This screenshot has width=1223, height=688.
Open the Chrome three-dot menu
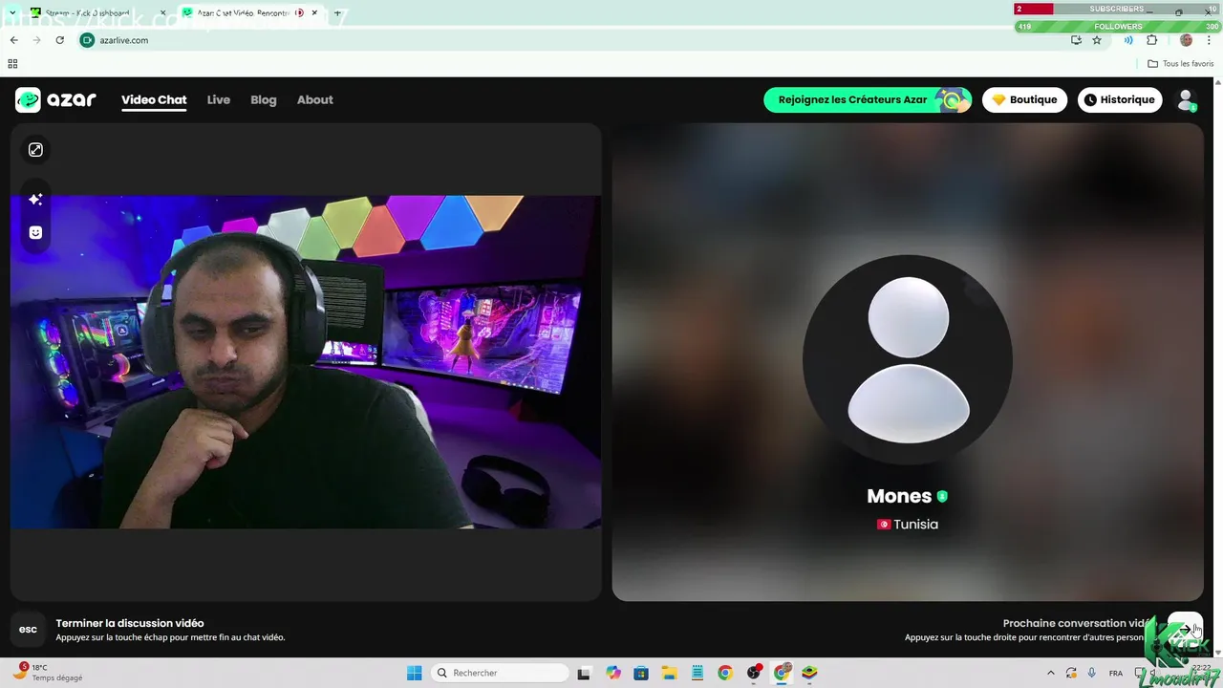click(1209, 40)
